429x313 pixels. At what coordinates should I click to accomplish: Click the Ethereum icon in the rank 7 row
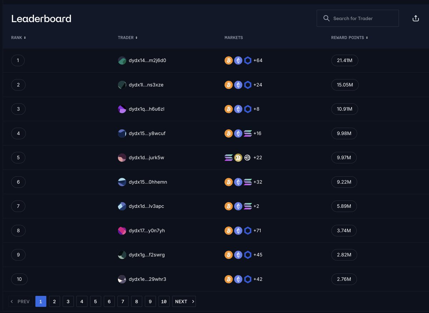[x=238, y=206]
